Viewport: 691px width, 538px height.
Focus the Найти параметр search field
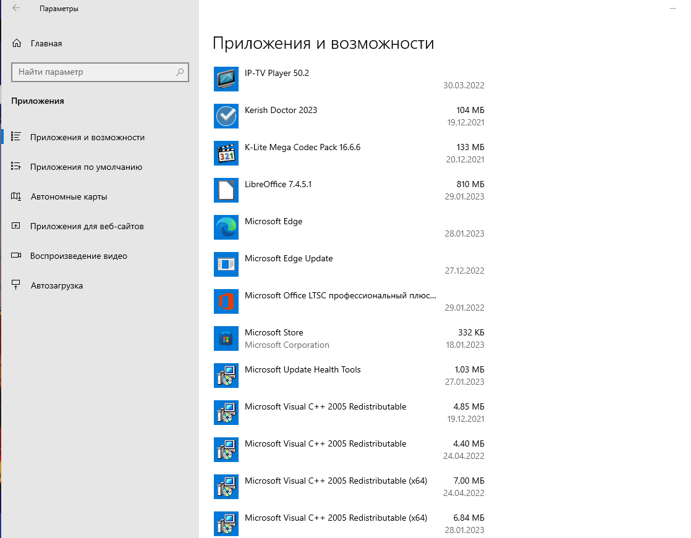tap(100, 72)
